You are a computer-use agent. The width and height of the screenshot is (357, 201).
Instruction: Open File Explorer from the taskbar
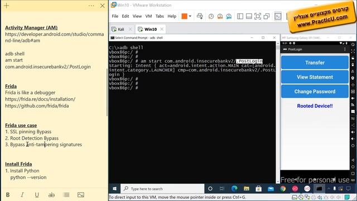[247, 189]
